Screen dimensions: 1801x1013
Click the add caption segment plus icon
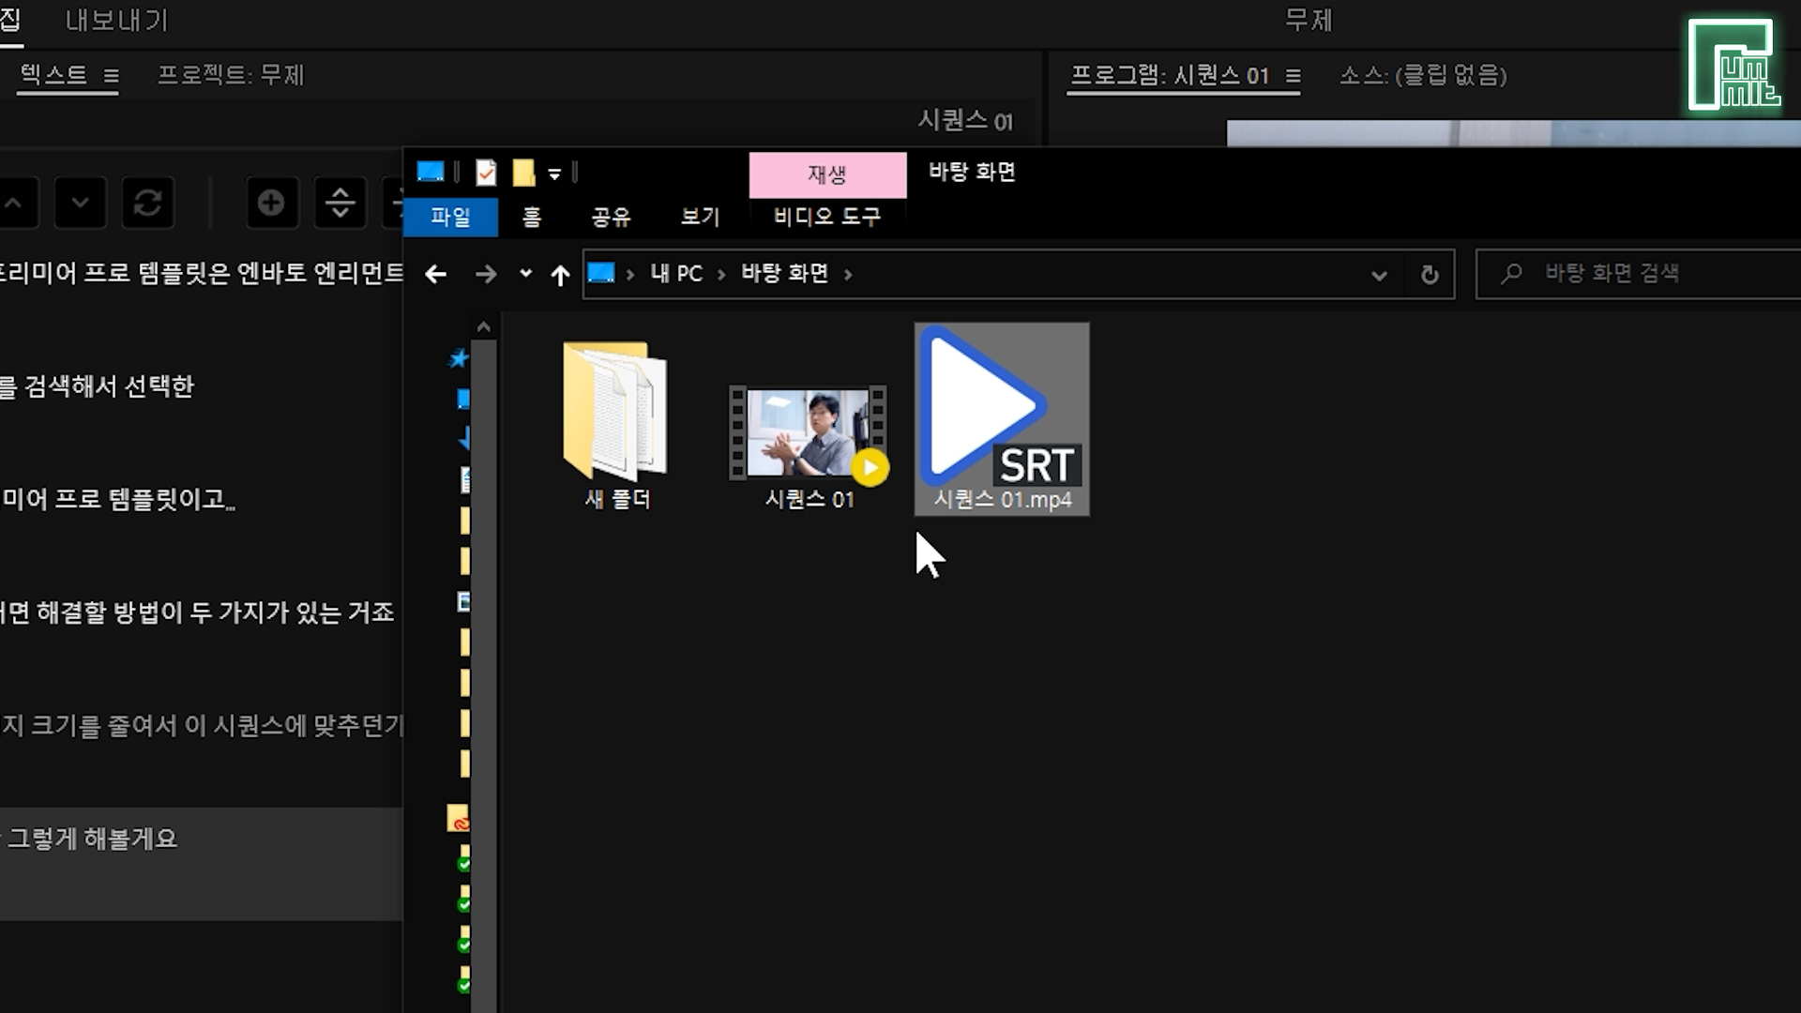[271, 203]
